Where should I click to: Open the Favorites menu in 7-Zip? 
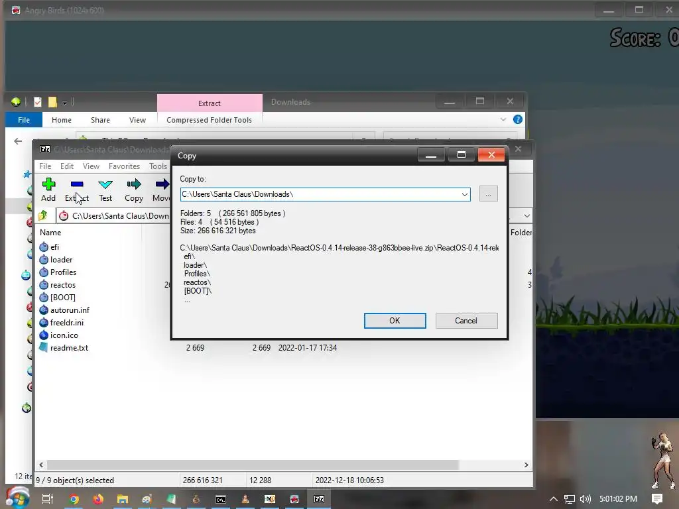(x=124, y=166)
